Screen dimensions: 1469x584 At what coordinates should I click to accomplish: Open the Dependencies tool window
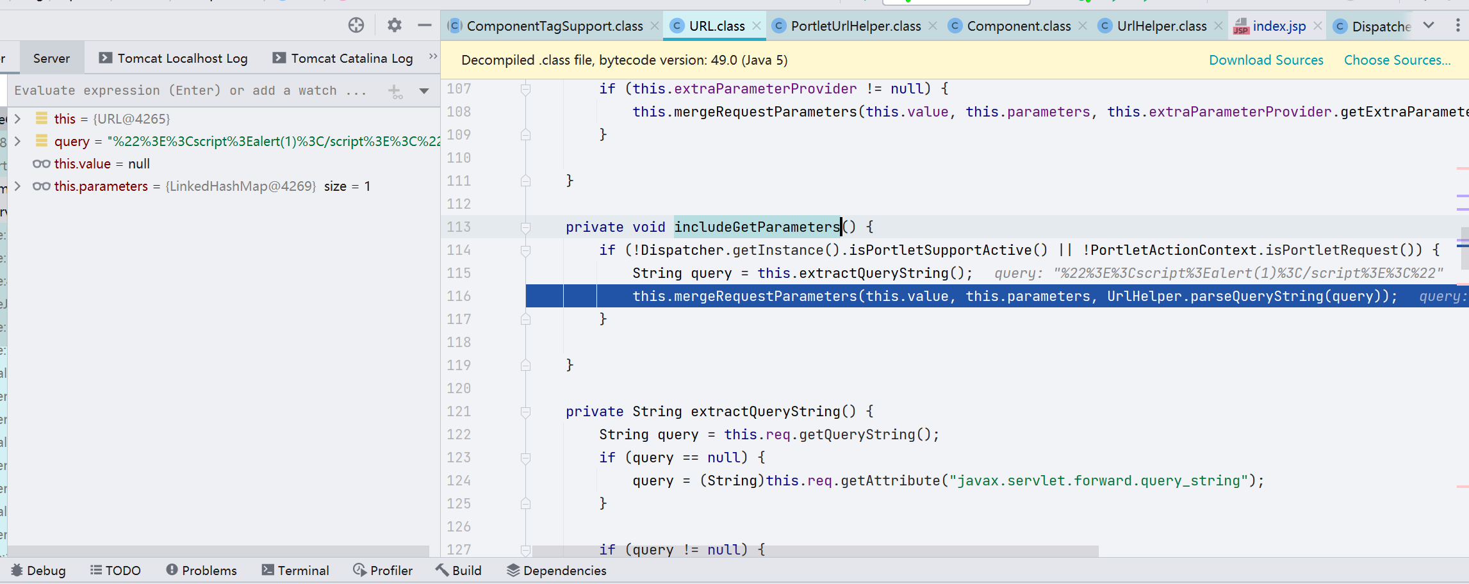(556, 570)
